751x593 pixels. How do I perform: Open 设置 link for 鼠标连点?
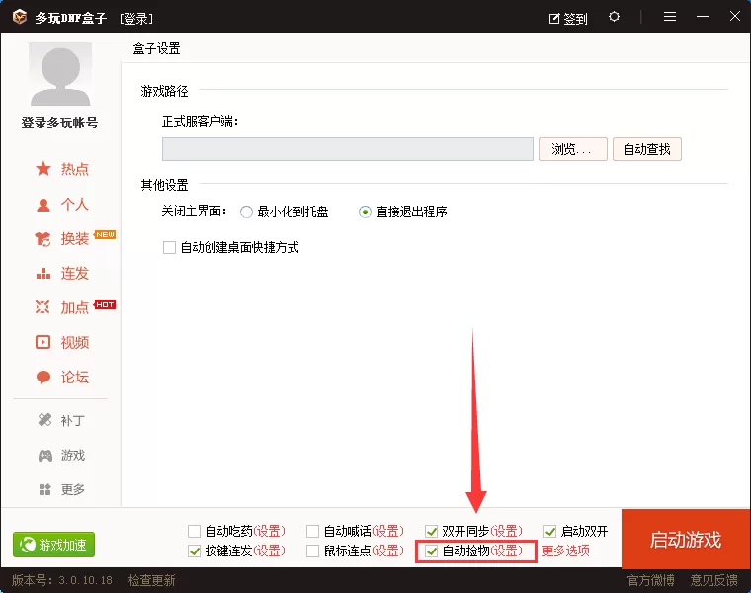pos(388,551)
